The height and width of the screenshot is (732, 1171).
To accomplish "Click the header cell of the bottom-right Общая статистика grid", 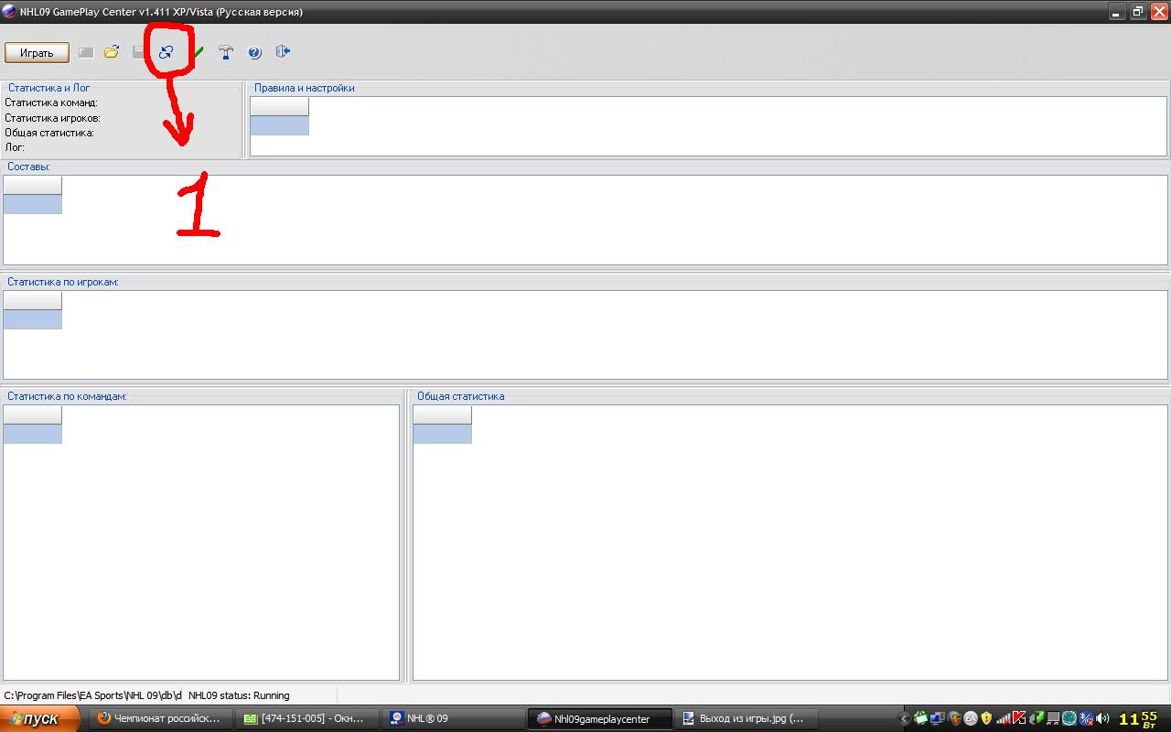I will point(443,415).
